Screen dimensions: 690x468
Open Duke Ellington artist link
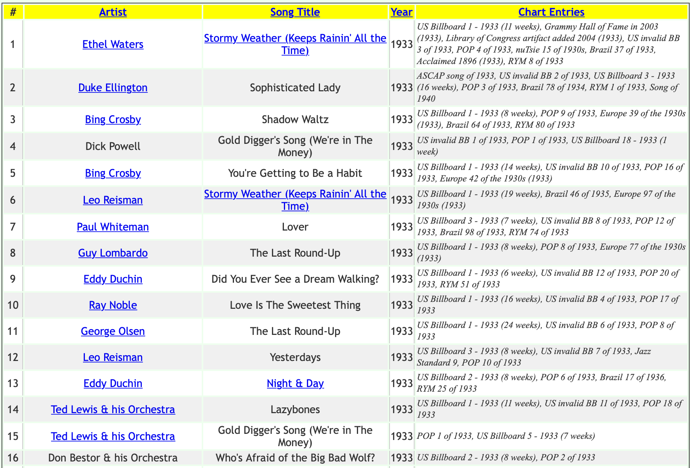(113, 87)
